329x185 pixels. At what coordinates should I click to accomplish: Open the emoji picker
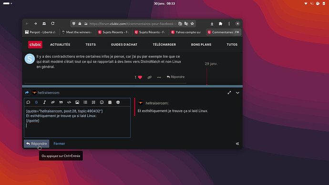click(102, 103)
